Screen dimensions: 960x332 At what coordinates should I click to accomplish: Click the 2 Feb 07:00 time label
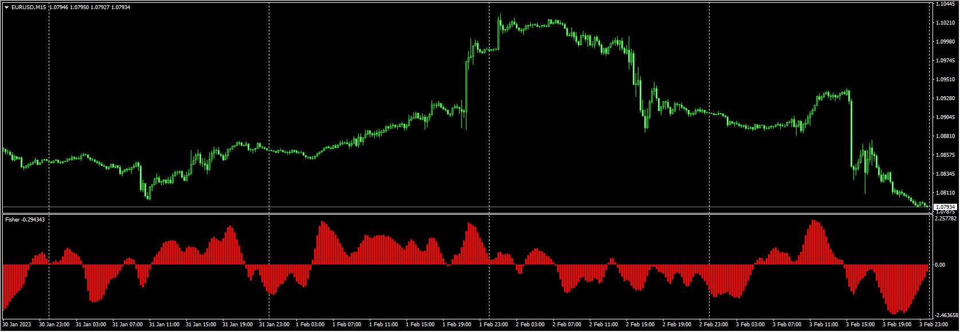pyautogui.click(x=567, y=325)
